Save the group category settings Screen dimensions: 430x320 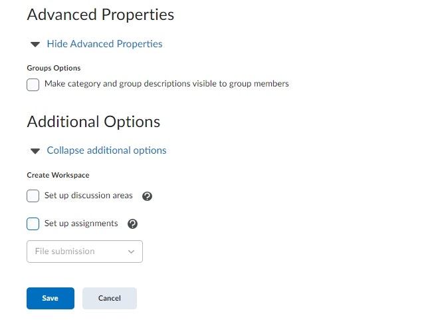(x=51, y=299)
